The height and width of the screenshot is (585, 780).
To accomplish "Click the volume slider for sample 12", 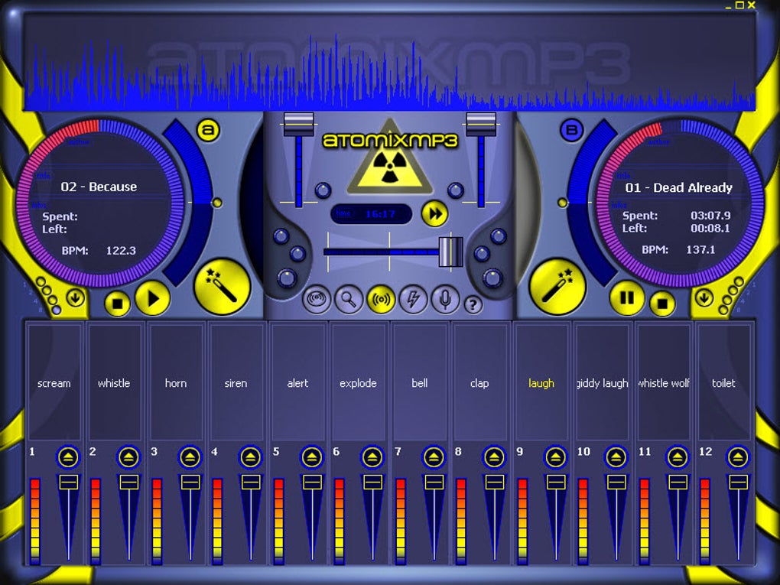I will 738,482.
